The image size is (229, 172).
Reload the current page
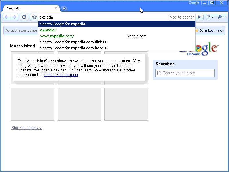pos(24,17)
